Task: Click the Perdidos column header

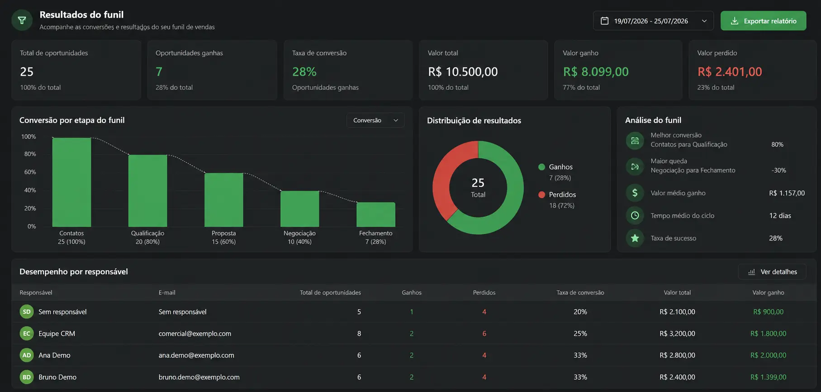Action: coord(484,293)
